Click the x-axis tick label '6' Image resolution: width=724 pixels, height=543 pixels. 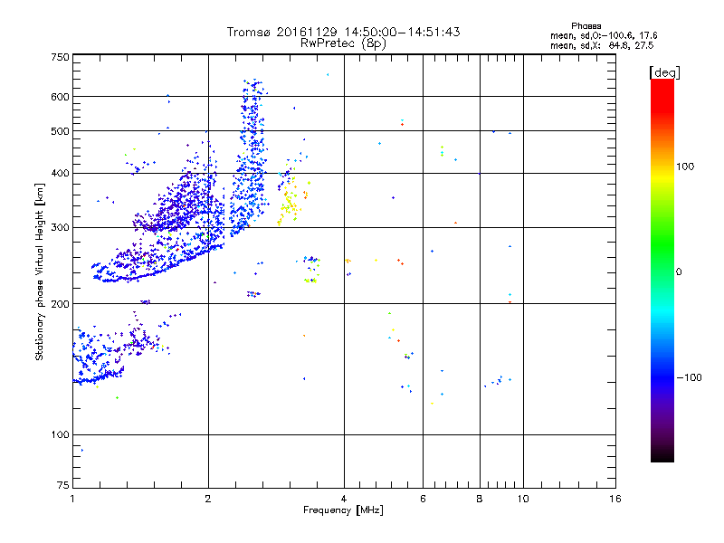tap(423, 499)
